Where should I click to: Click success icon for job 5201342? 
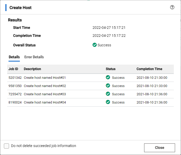(x=108, y=77)
